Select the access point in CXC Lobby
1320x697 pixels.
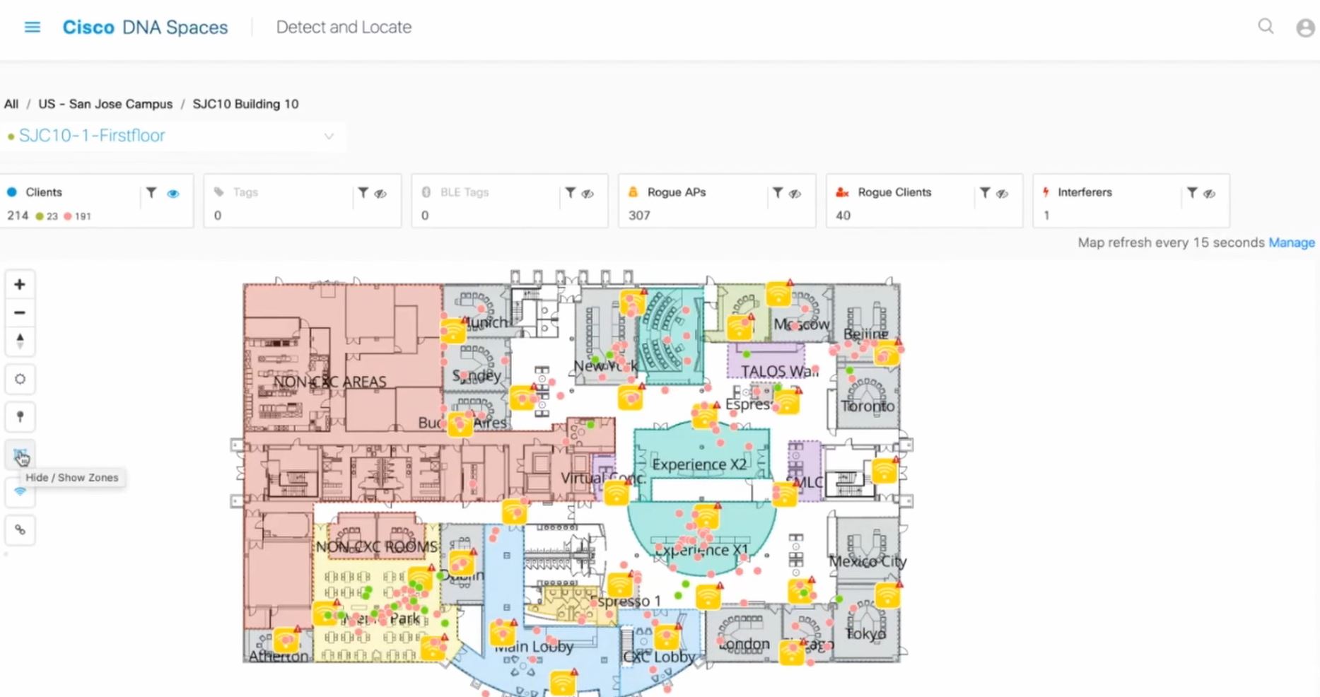click(666, 638)
